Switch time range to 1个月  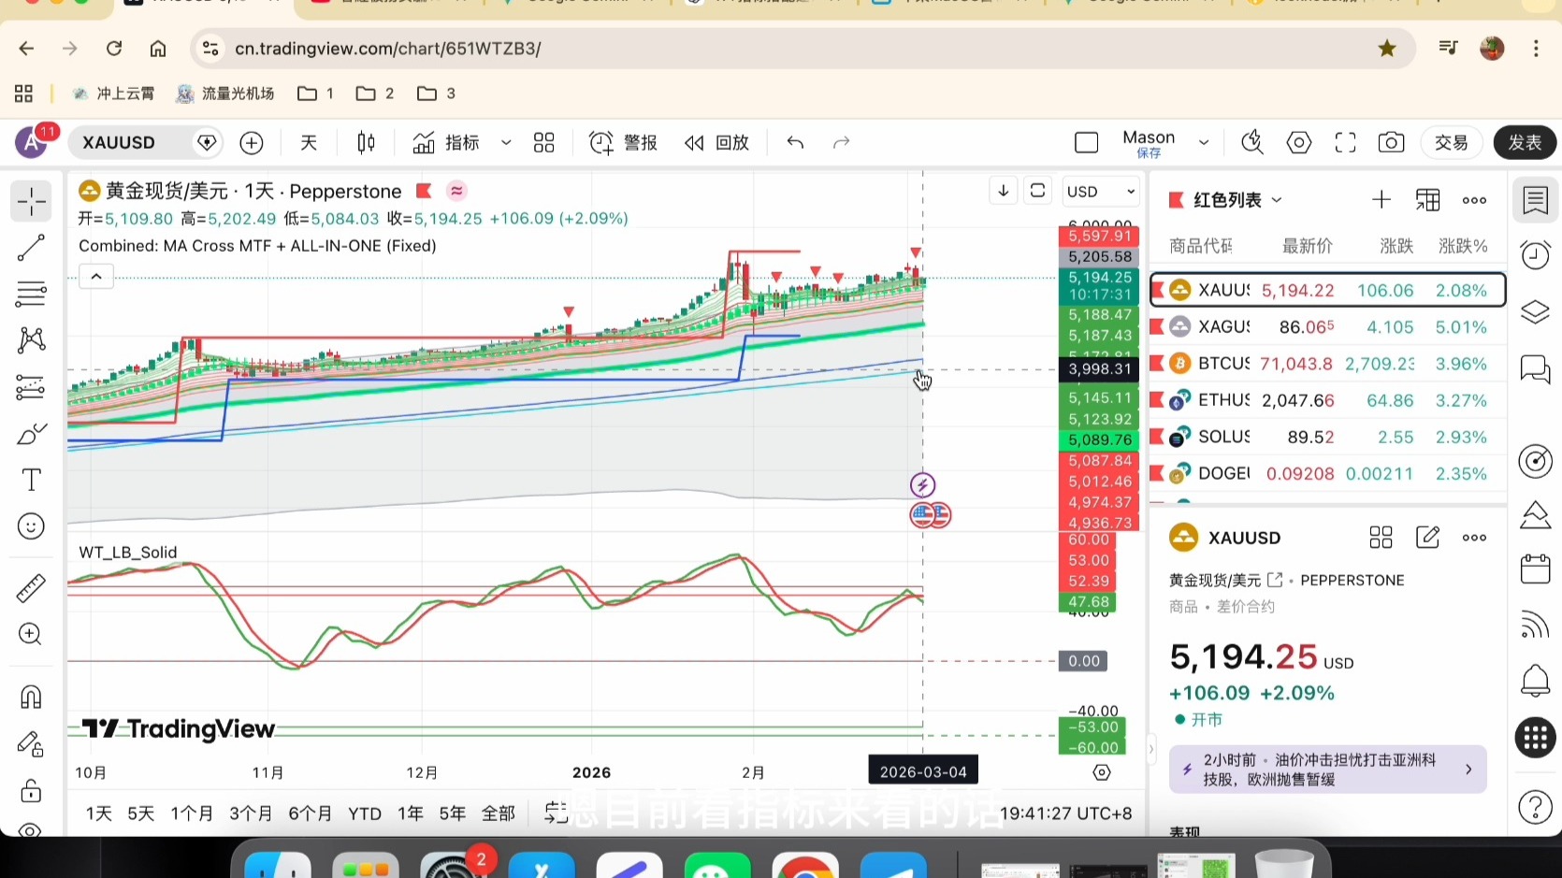(x=192, y=813)
